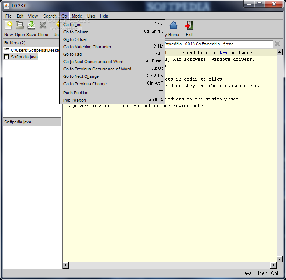Click the word 'drivers,' in the editor
This screenshot has height=280, width=286.
pyautogui.click(x=244, y=59)
